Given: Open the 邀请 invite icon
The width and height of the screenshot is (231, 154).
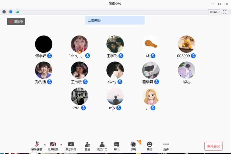Looking at the screenshot, I should pos(87,146).
